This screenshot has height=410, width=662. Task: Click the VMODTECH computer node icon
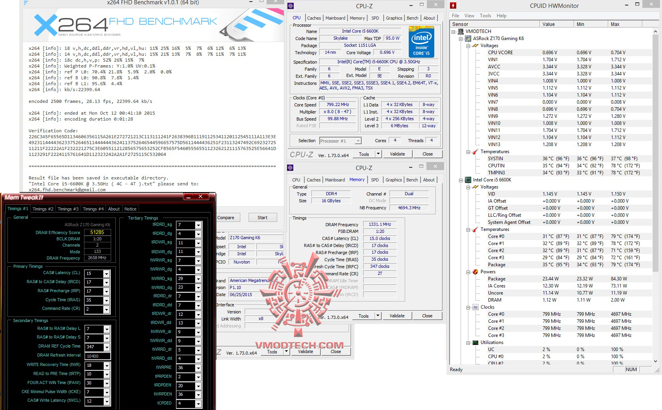461,31
